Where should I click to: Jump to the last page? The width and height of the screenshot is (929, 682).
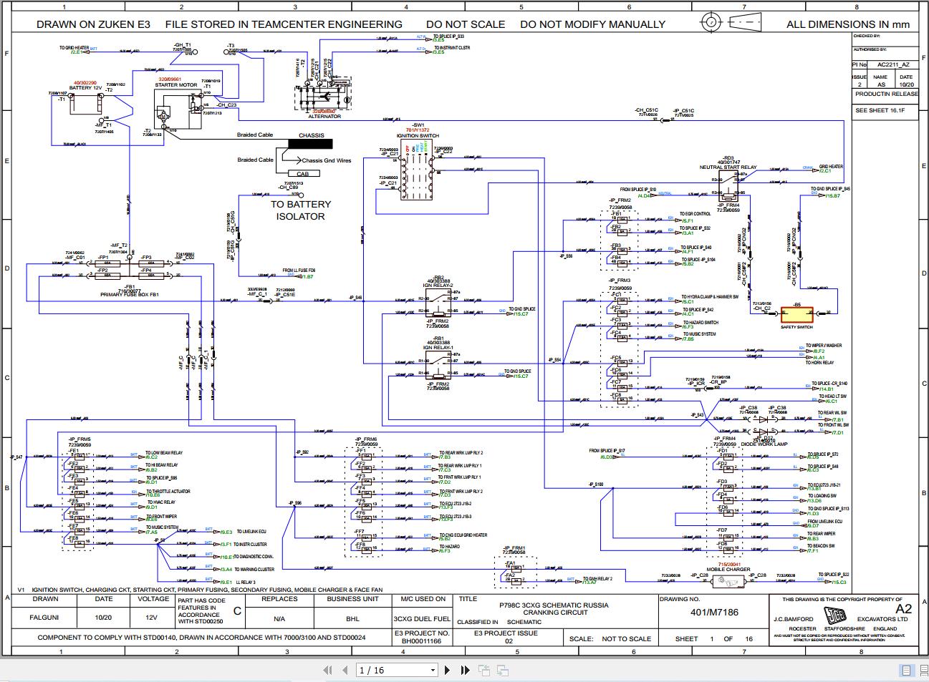click(x=466, y=670)
